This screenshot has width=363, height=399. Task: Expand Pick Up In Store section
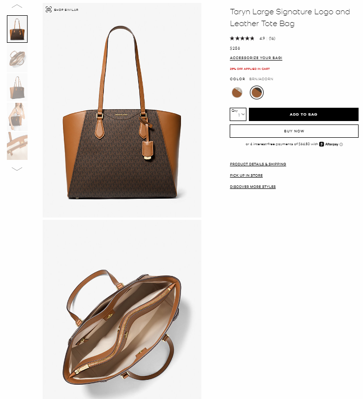pyautogui.click(x=246, y=175)
